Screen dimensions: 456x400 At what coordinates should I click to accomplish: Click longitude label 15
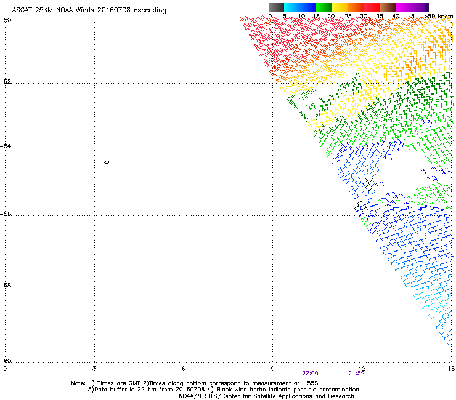[451, 369]
